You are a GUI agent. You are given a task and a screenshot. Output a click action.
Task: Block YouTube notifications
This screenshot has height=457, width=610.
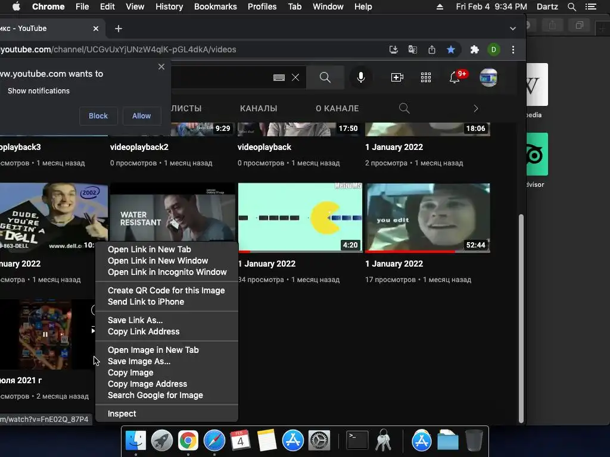tap(98, 116)
